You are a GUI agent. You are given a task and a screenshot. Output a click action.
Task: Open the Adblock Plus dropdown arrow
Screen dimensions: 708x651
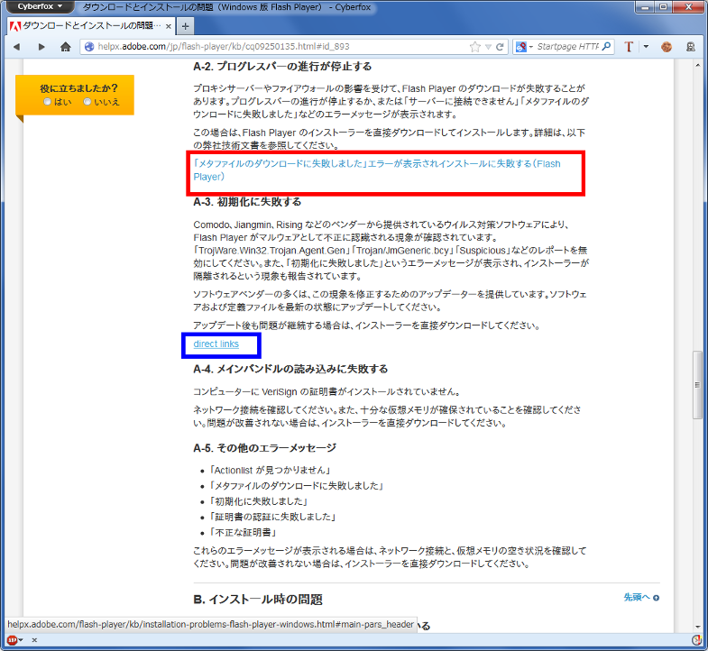(x=21, y=639)
